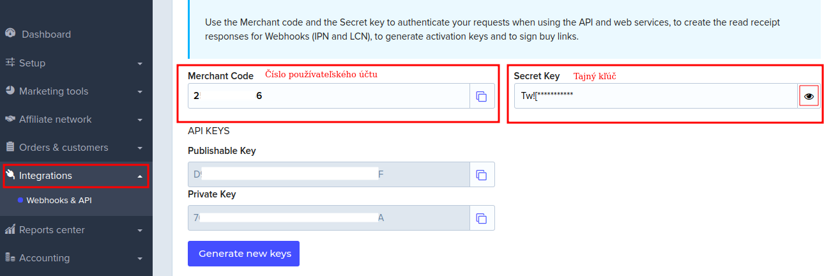
Task: Open Webhooks & API submenu item
Action: (x=59, y=200)
